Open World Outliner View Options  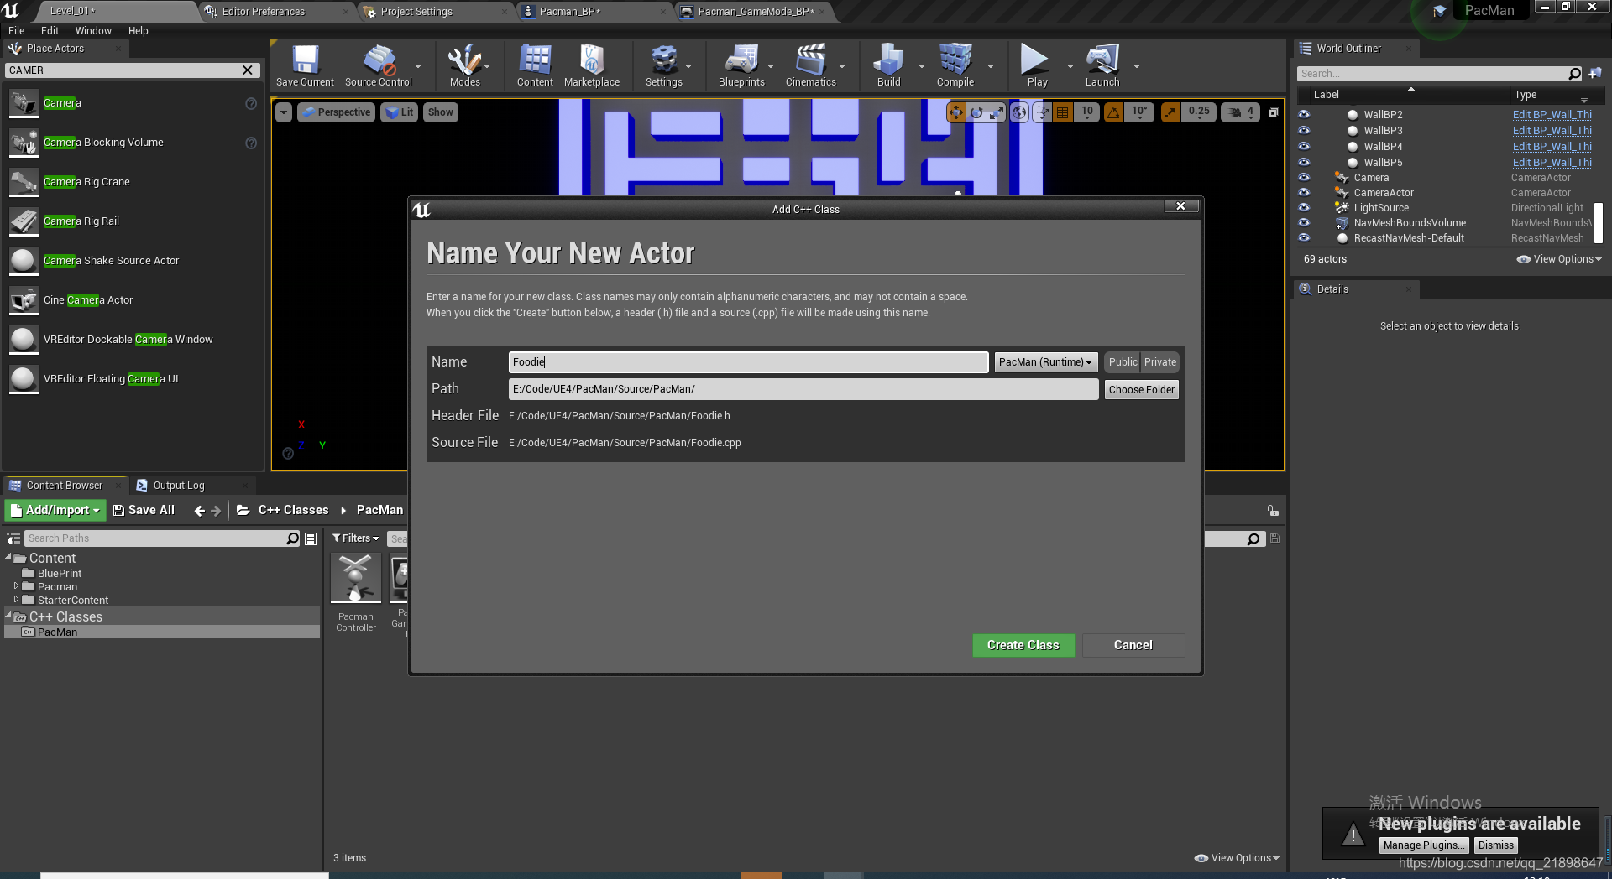(1559, 259)
